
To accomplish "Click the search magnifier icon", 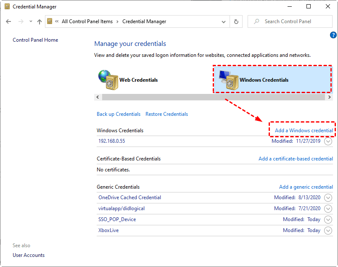I will [x=256, y=21].
